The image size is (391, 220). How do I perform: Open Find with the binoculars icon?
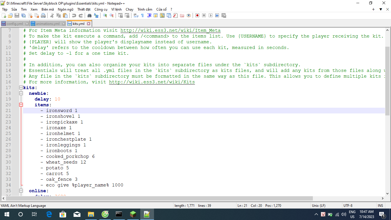[90, 15]
